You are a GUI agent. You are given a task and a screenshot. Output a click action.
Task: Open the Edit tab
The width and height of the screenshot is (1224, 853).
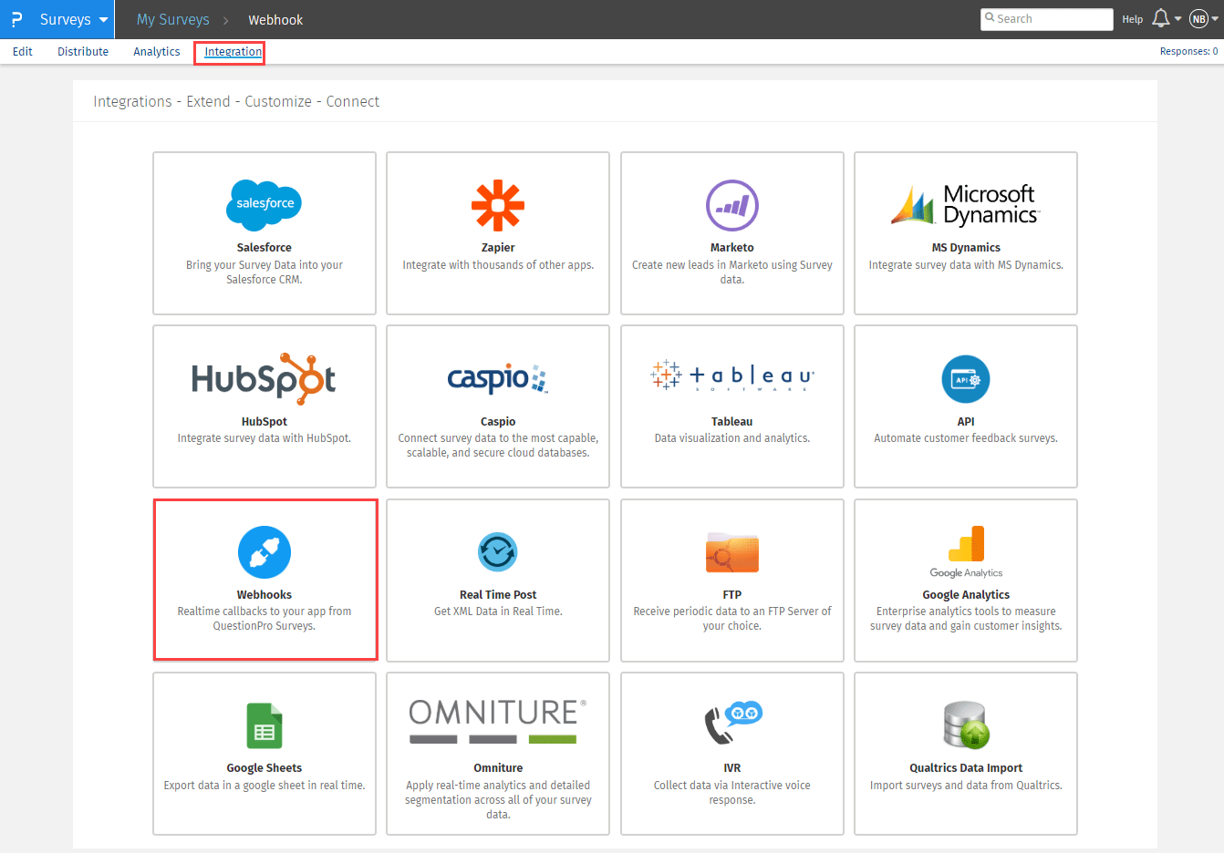(x=23, y=52)
